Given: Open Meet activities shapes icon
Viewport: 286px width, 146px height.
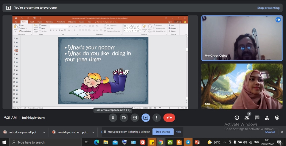Looking at the screenshot, I should point(267,118).
